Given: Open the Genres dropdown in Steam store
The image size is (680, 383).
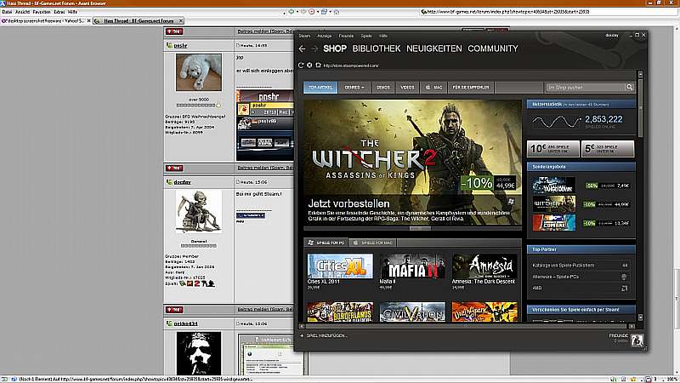Looking at the screenshot, I should [x=354, y=88].
